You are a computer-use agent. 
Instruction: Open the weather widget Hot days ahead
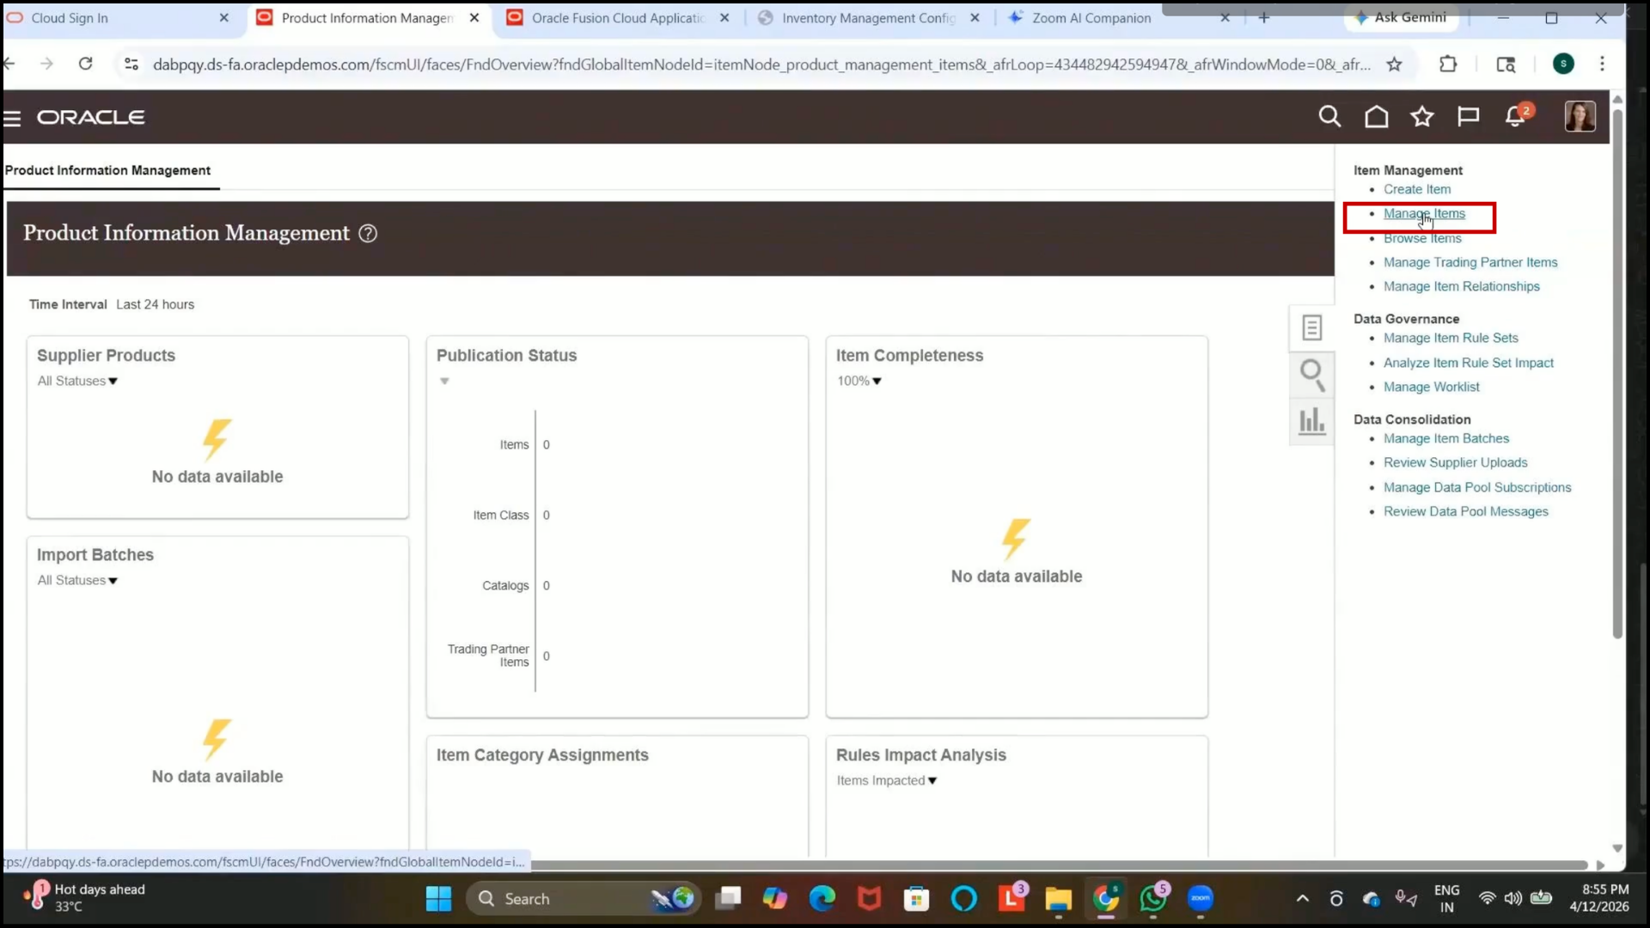(86, 898)
